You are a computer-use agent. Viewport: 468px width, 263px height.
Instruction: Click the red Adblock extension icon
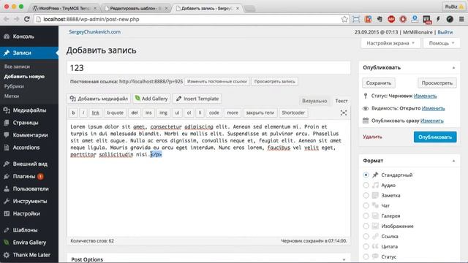[391, 19]
